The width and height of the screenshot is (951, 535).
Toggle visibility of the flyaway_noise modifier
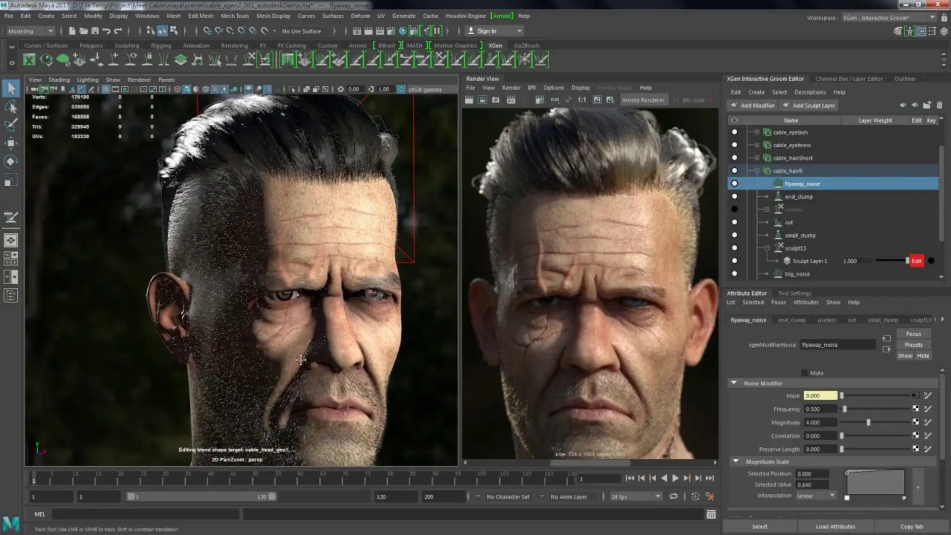coord(735,183)
